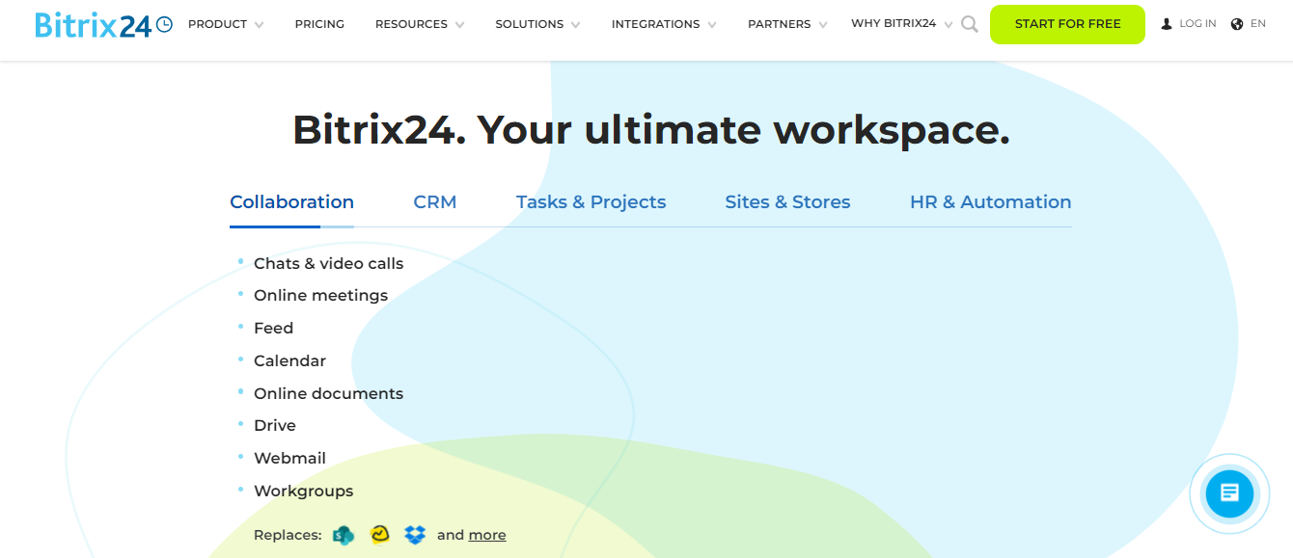The image size is (1293, 558).
Task: Open the WHY BITRIX24 menu
Action: (894, 23)
